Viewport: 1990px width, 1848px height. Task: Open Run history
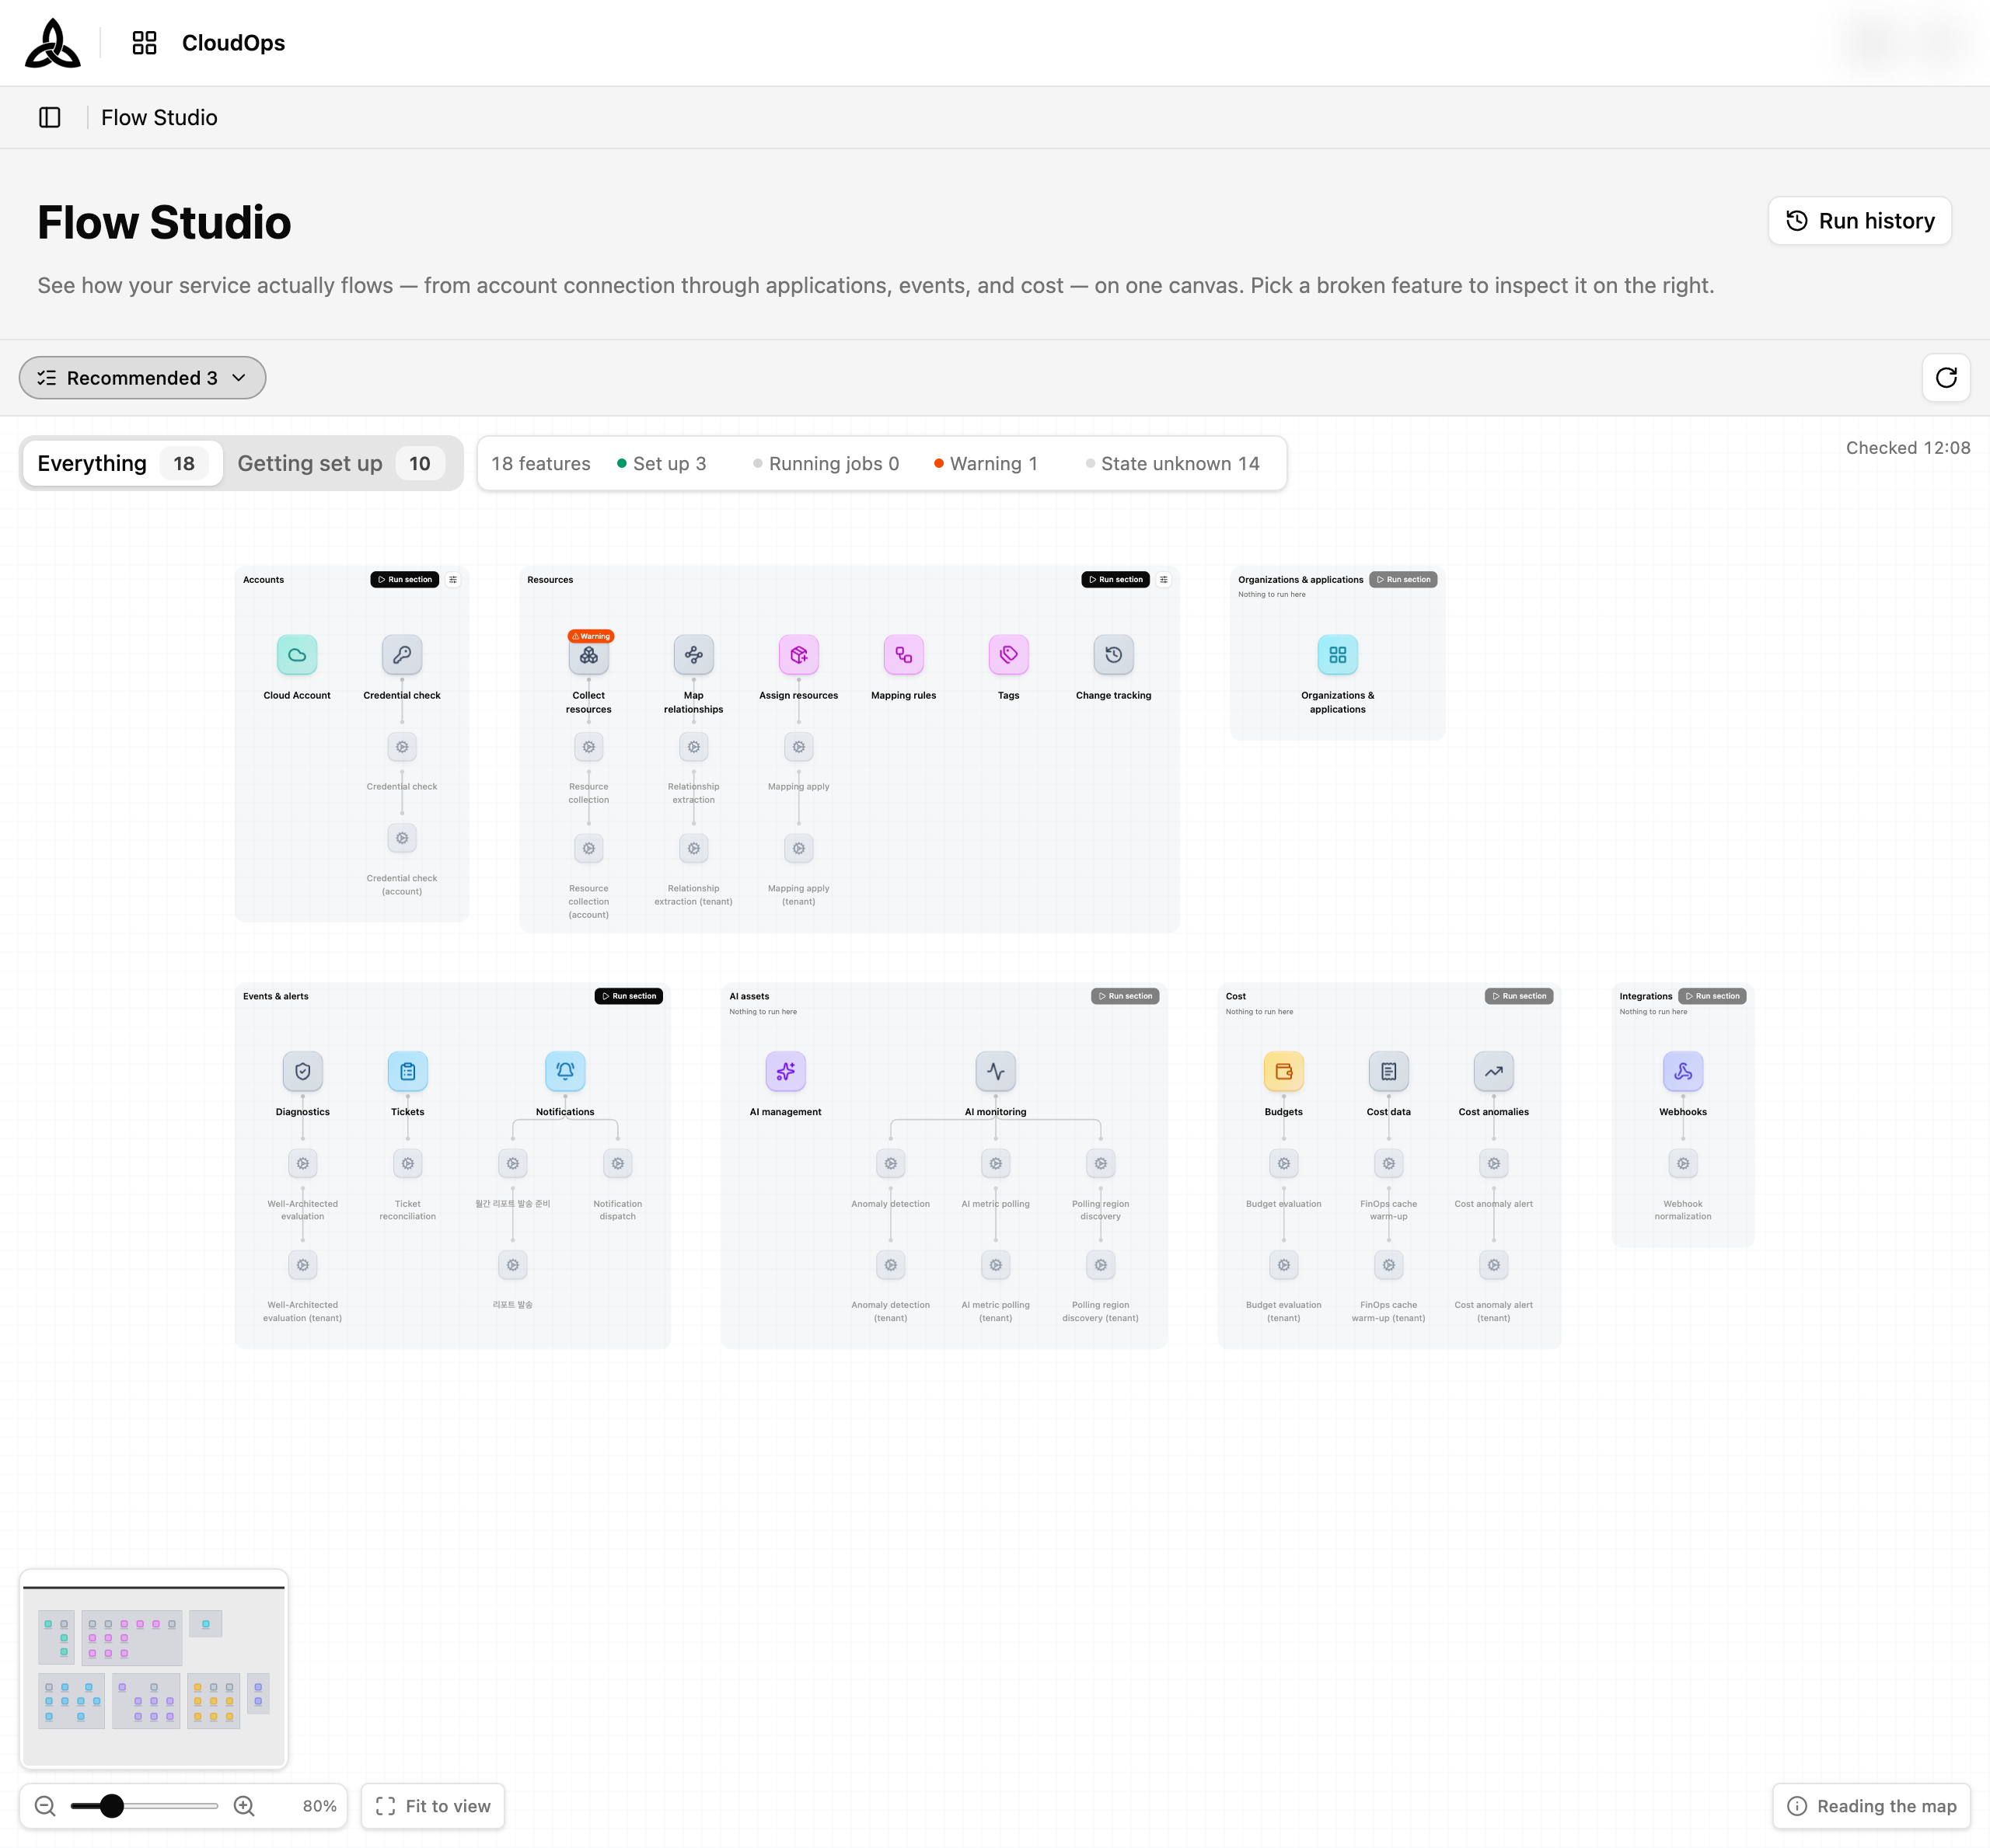coord(1860,221)
